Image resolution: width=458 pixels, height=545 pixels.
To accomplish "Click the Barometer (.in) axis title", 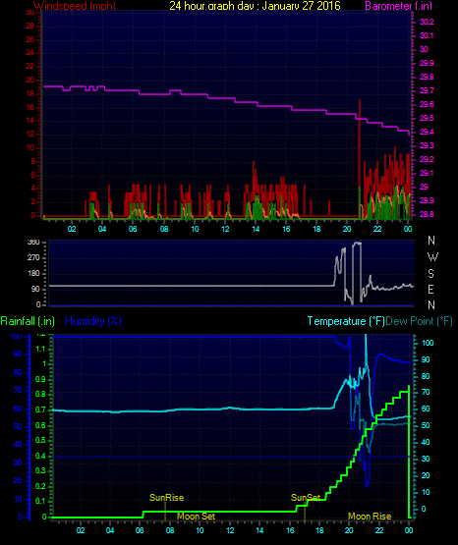I will (398, 5).
